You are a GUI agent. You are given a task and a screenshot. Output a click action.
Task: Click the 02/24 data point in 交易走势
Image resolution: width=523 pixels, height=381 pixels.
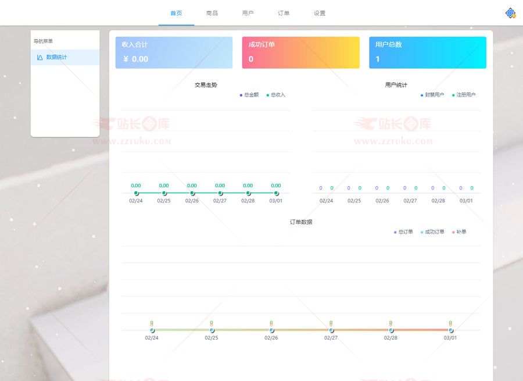136,193
